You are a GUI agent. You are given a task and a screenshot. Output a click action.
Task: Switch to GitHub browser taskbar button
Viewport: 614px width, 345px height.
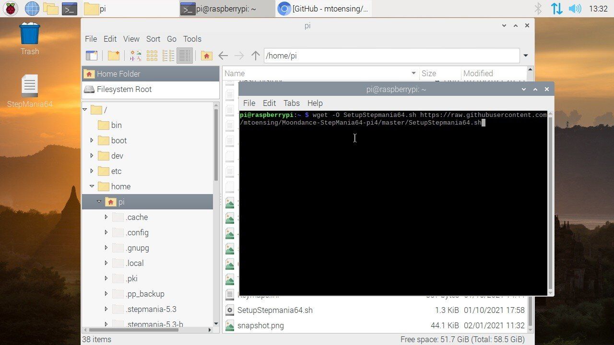click(x=324, y=9)
